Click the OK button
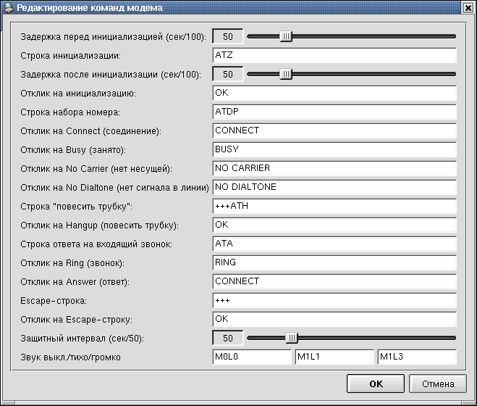477x406 pixels. [x=375, y=384]
